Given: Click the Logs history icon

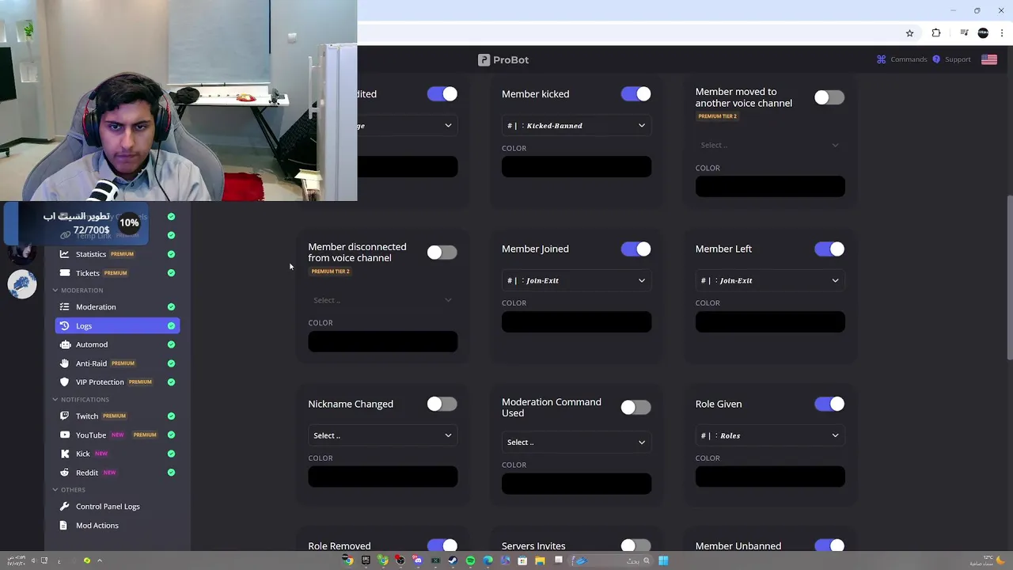Looking at the screenshot, I should [x=64, y=326].
